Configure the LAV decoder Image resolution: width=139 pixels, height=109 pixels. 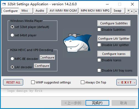(42, 66)
